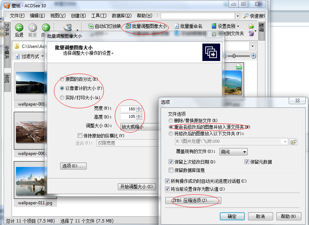309x225 pixels.
Task: Check 保持原始的纵横比 checkbox
Action: click(x=80, y=135)
